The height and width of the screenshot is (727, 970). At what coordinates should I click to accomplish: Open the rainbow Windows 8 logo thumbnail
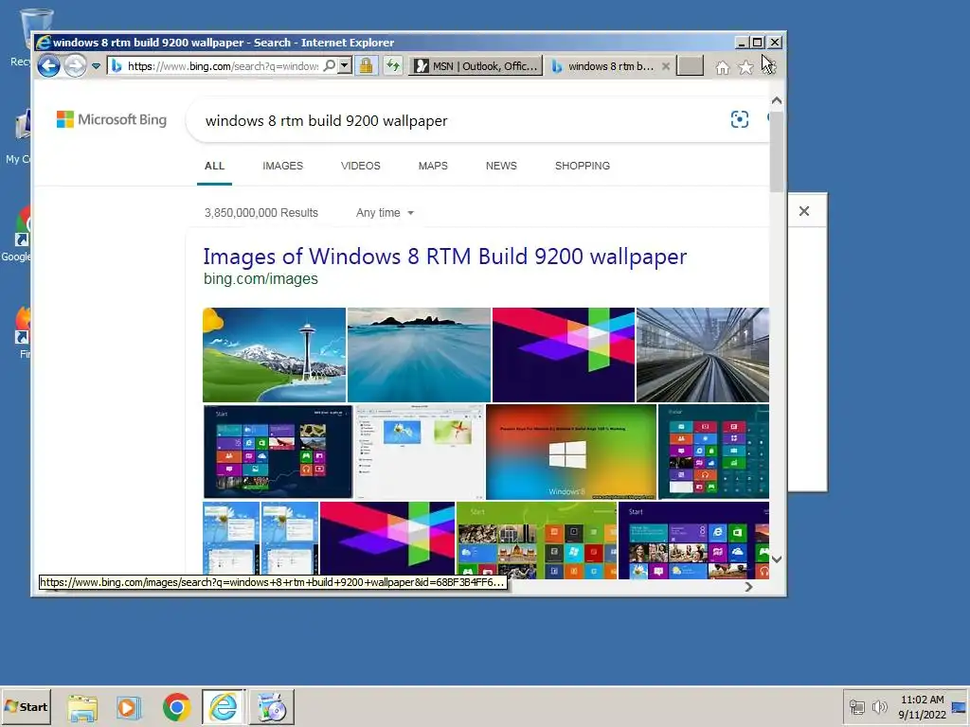571,452
